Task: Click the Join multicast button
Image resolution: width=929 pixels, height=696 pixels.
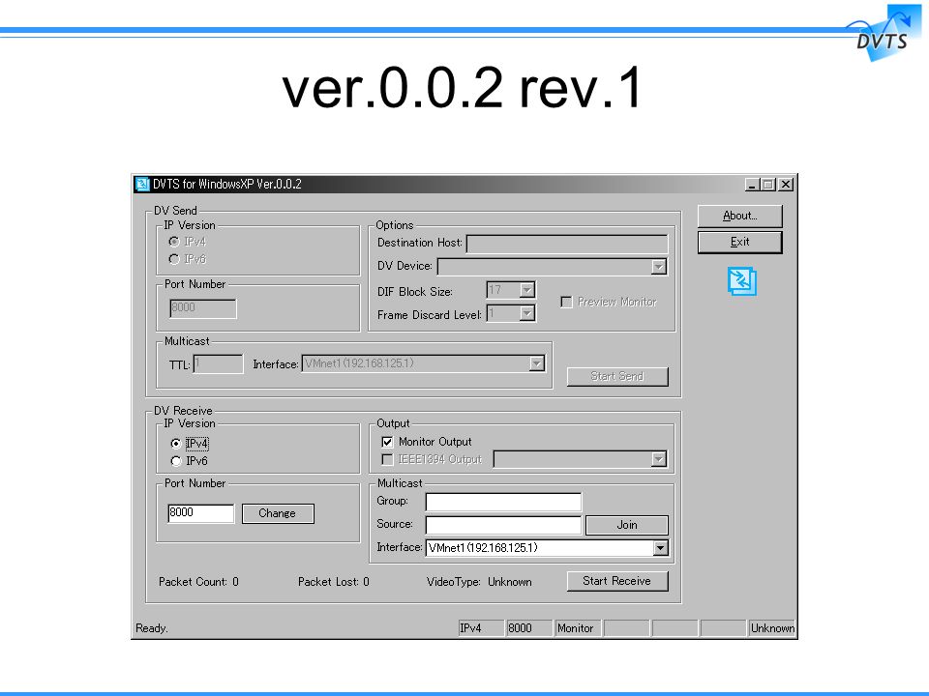Action: (627, 525)
